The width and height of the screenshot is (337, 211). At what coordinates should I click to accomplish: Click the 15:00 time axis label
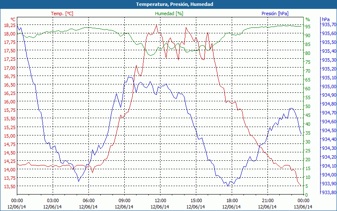[196, 201]
